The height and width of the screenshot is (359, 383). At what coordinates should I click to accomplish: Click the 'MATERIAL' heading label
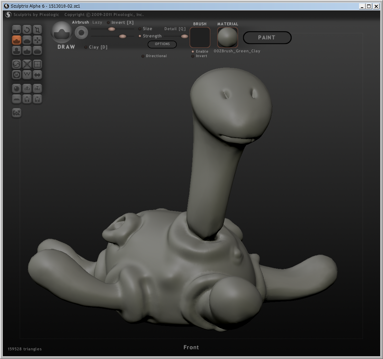(x=228, y=24)
